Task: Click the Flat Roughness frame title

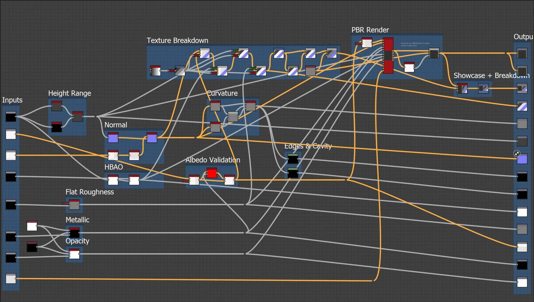Action: click(90, 192)
